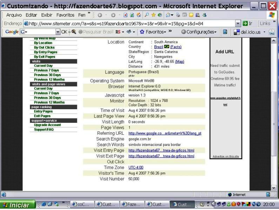The image size is (279, 210).
Task: Open the Favoritos menu
Action: click(x=65, y=15)
